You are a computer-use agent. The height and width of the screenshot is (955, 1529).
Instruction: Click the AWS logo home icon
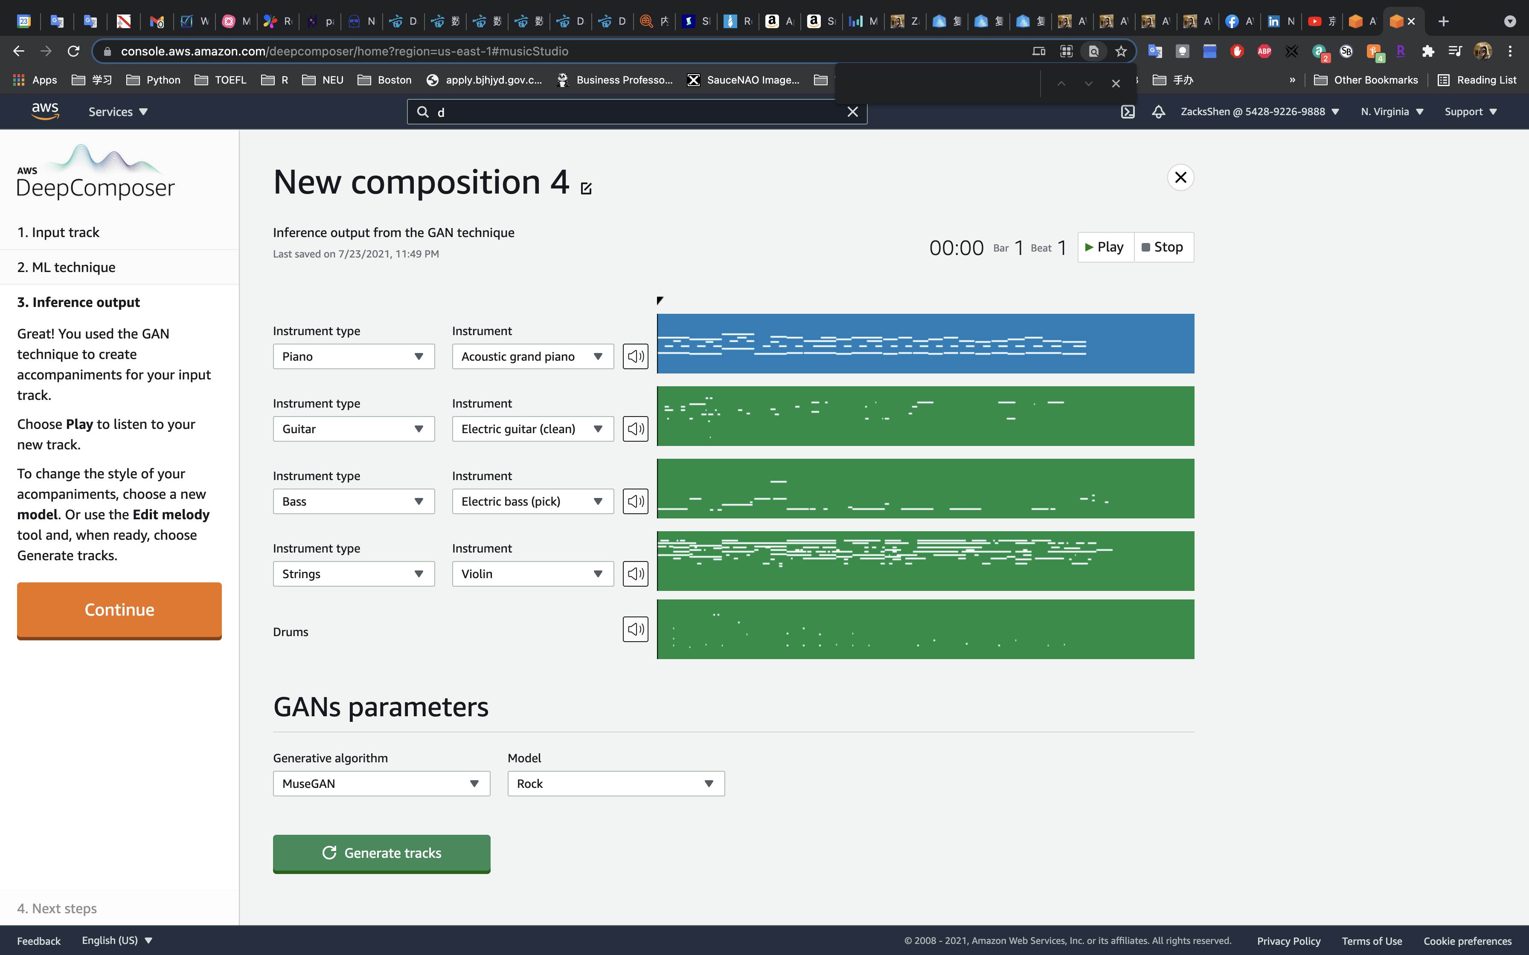(45, 111)
